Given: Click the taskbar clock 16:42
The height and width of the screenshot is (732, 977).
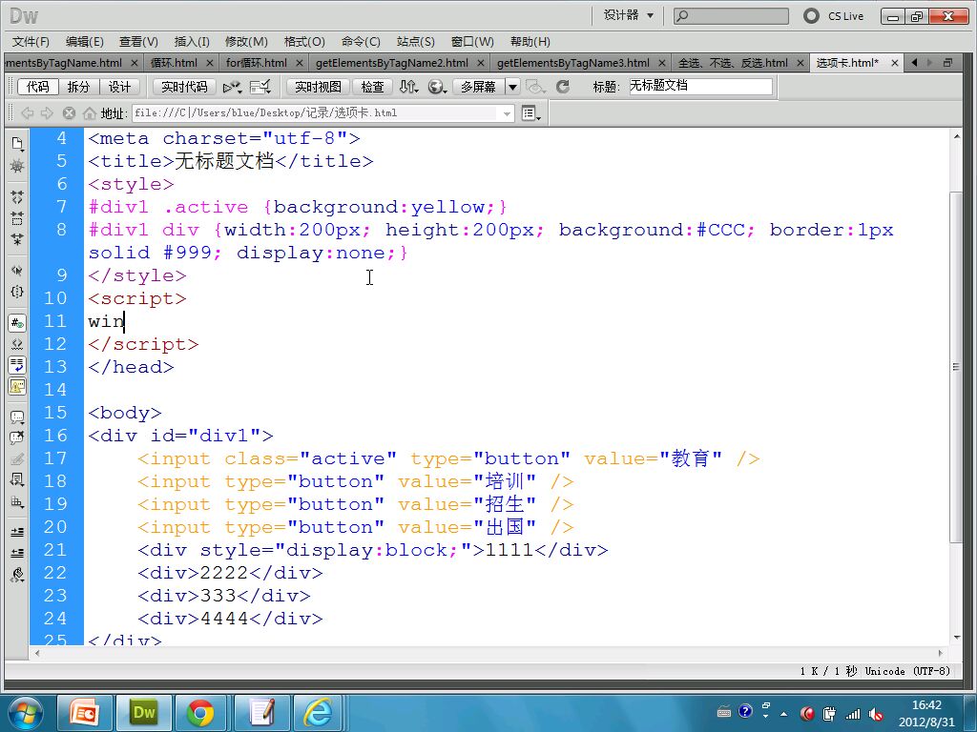Looking at the screenshot, I should (x=926, y=705).
